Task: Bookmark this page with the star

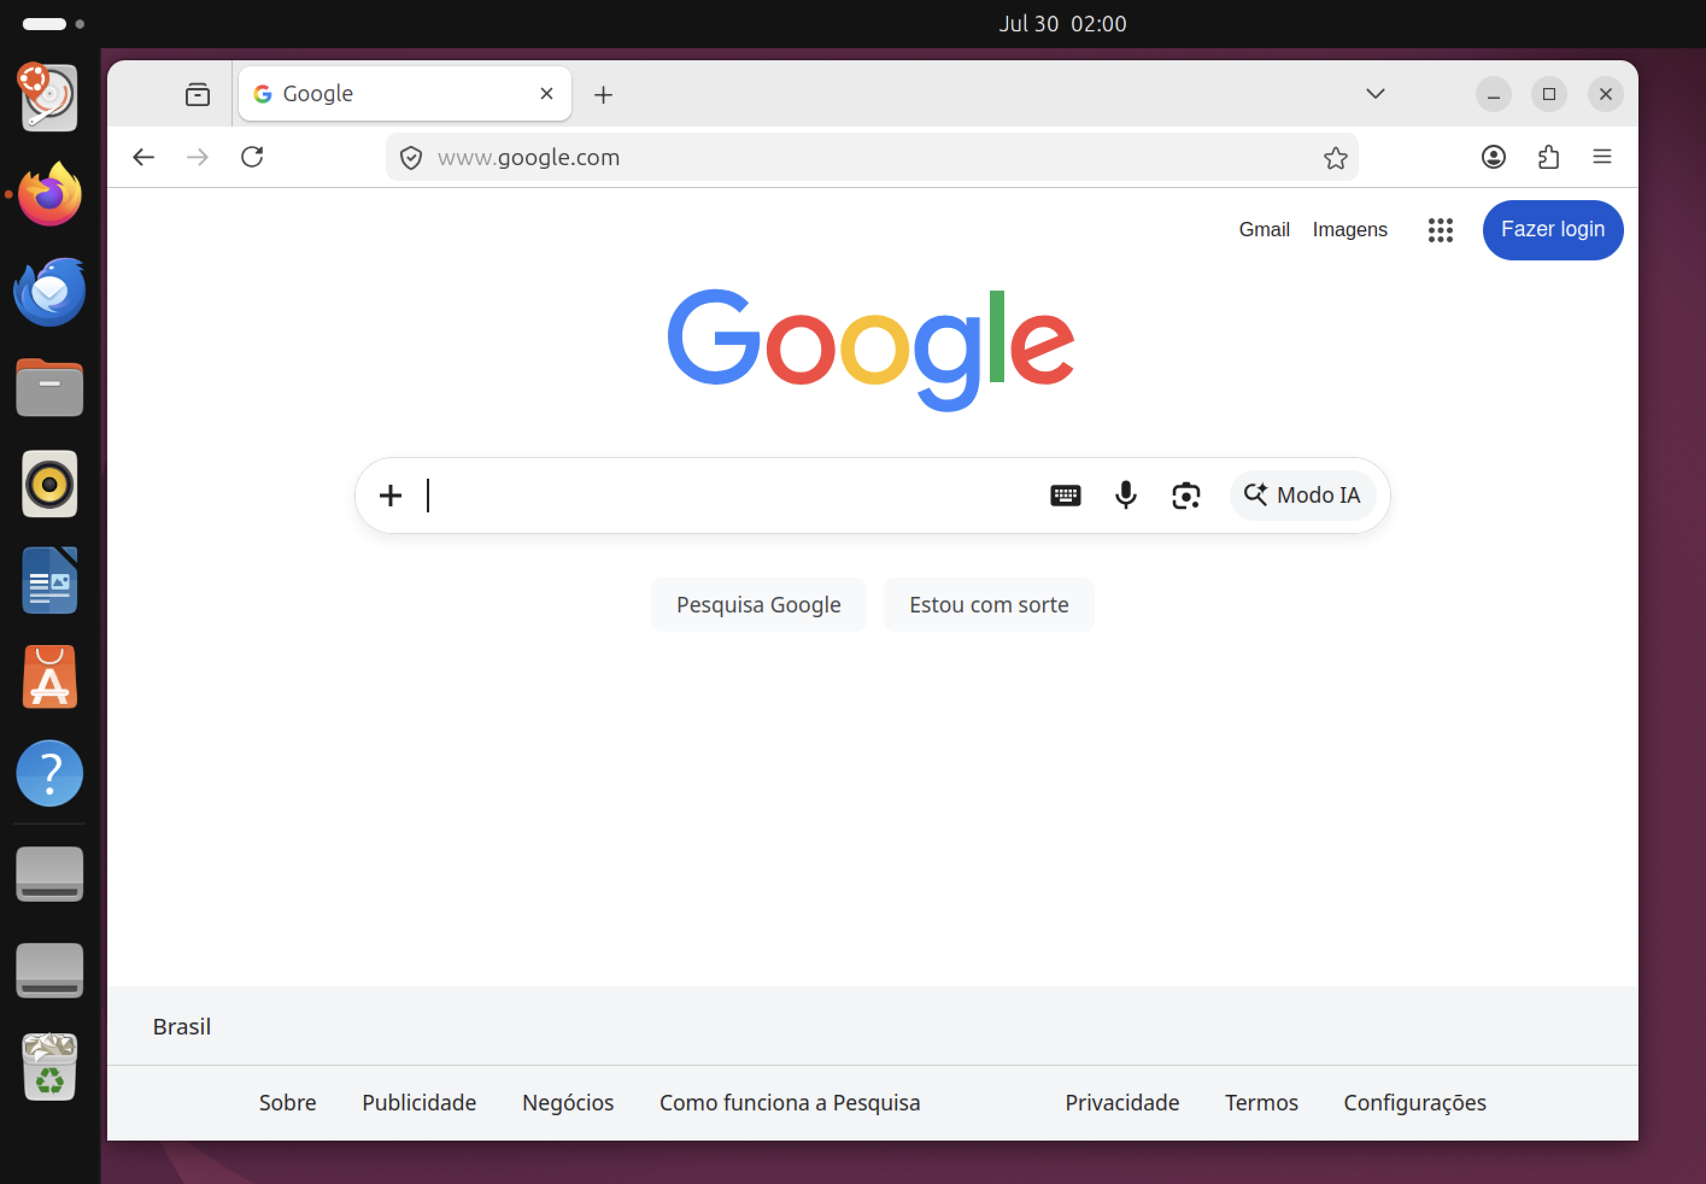Action: 1335,157
